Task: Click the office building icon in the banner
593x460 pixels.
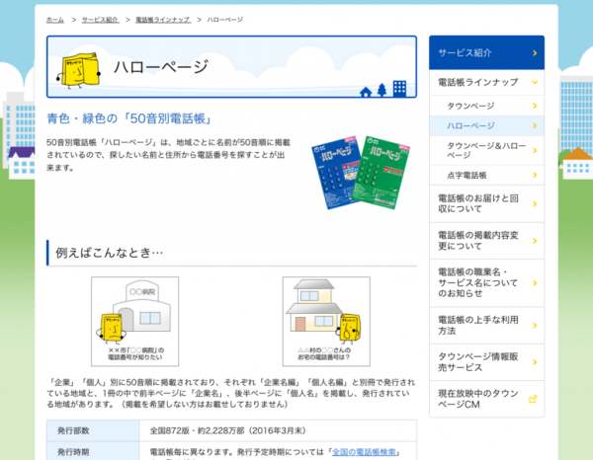Action: click(x=399, y=88)
